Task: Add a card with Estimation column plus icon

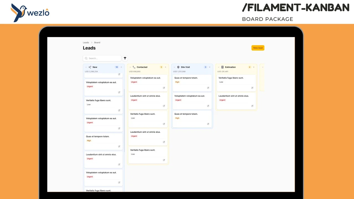Action: coord(254,67)
